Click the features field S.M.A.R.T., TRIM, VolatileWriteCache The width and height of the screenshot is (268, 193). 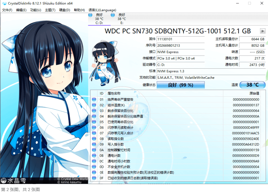pyautogui.click(x=211, y=78)
